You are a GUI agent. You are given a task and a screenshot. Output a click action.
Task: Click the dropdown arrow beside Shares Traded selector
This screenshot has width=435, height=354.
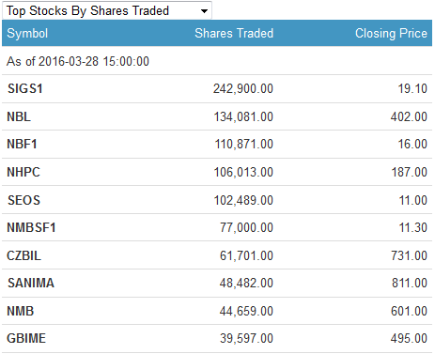[204, 11]
